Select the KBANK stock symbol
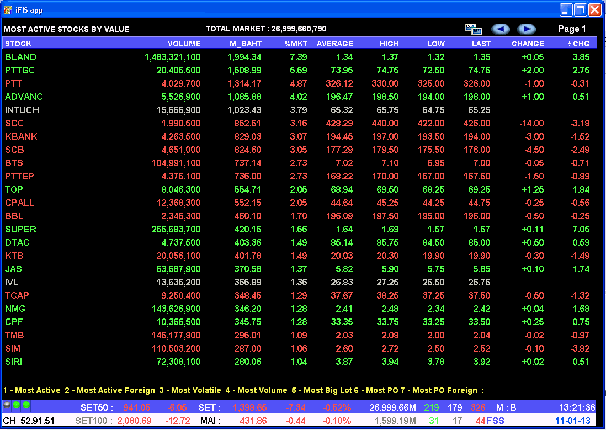The image size is (606, 430). 22,136
